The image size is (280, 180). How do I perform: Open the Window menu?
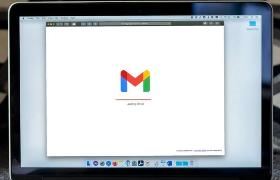(x=64, y=18)
